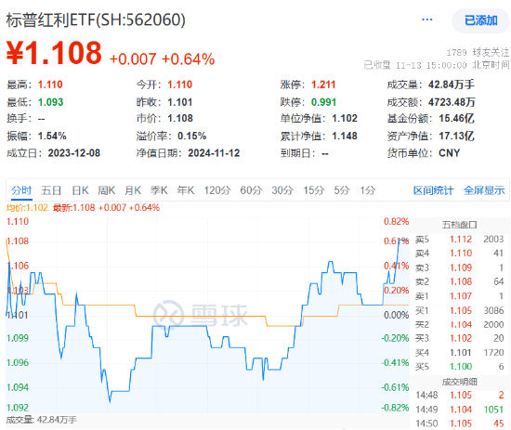The image size is (511, 430).
Task: Open the 月K chart tab
Action: tap(133, 190)
